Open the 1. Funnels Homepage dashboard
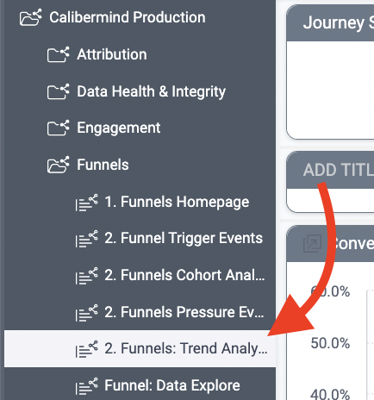Viewport: 374px width, 400px height. [177, 202]
